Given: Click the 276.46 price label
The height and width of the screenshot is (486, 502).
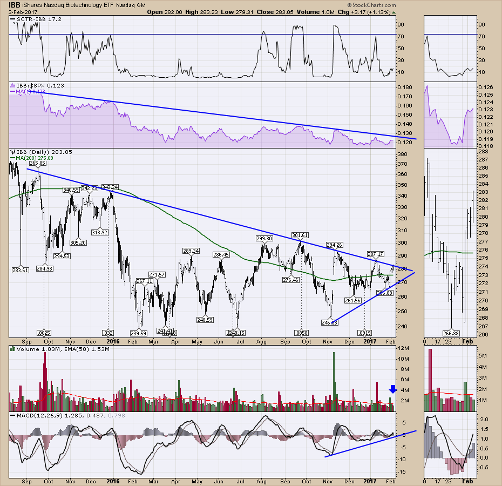Looking at the screenshot, I should tap(290, 280).
